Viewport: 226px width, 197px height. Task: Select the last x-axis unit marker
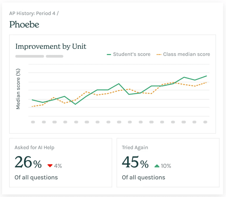pos(205,122)
